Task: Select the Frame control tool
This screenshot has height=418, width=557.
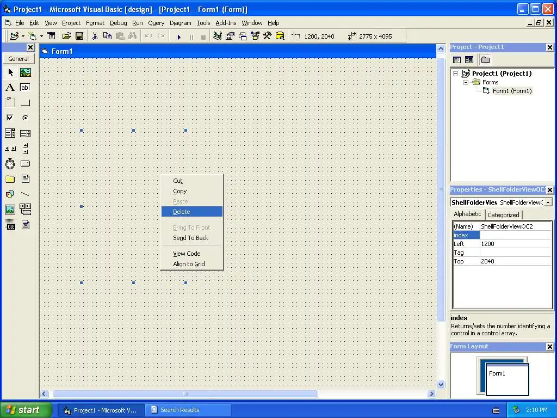Action: 10,102
